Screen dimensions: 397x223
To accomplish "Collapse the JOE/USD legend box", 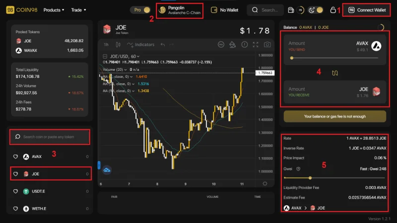I will click(x=105, y=56).
